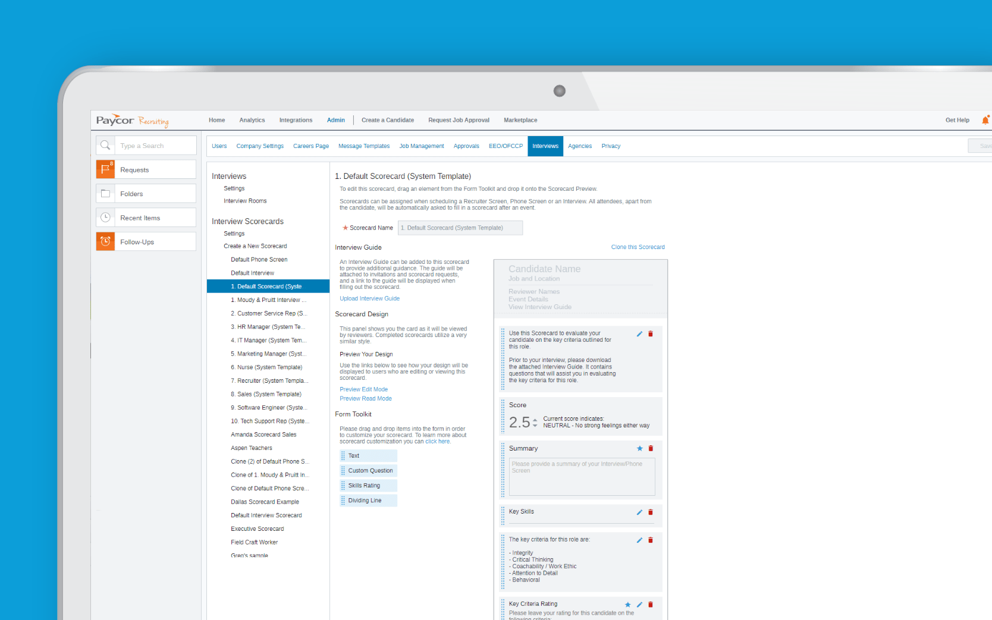Delete the Key Skills block
The height and width of the screenshot is (620, 992).
coord(651,512)
